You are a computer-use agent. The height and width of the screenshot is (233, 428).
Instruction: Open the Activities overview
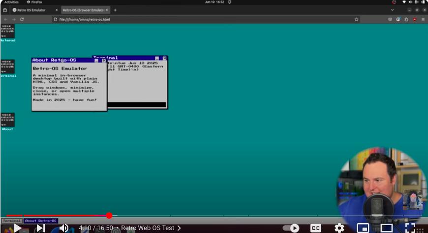click(x=11, y=2)
